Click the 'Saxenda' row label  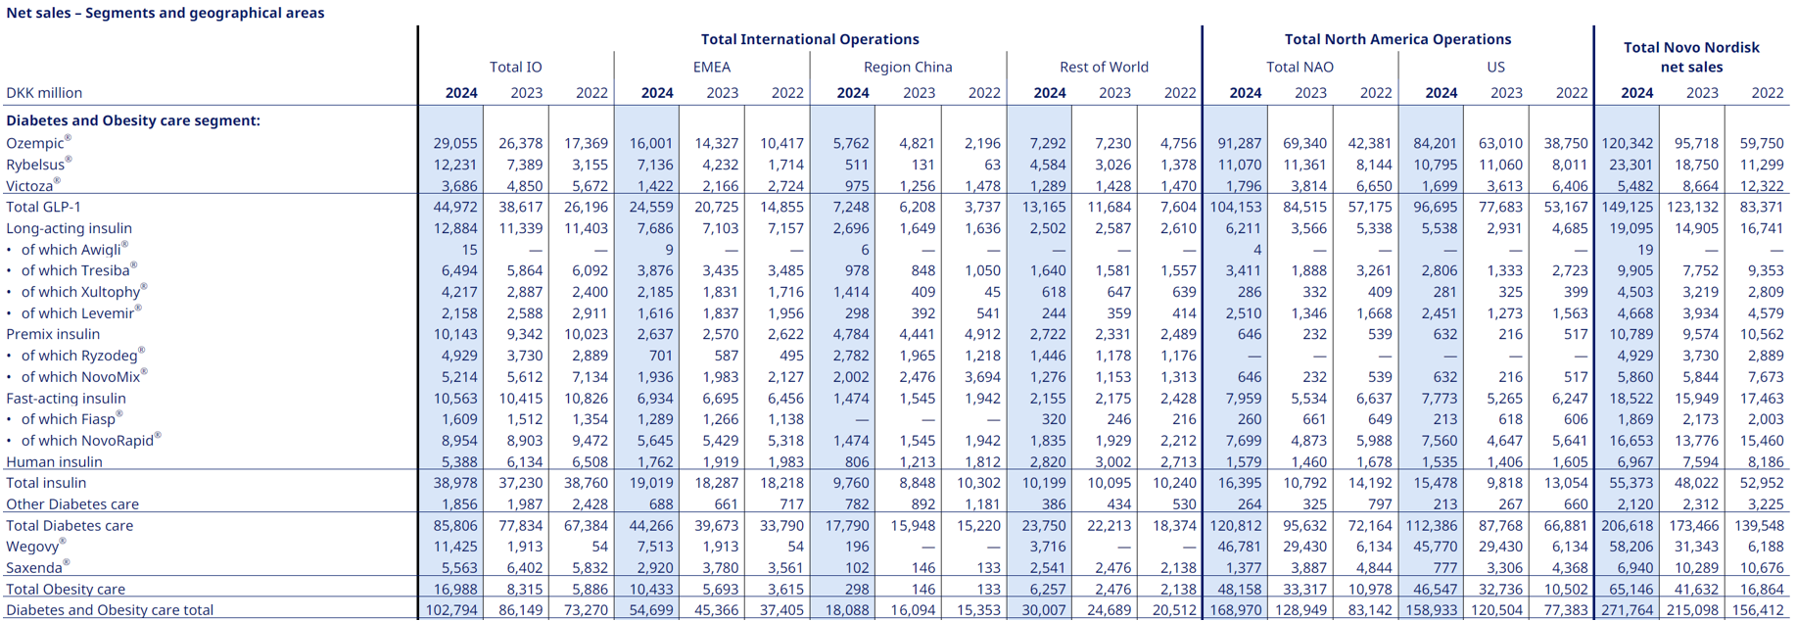[38, 567]
